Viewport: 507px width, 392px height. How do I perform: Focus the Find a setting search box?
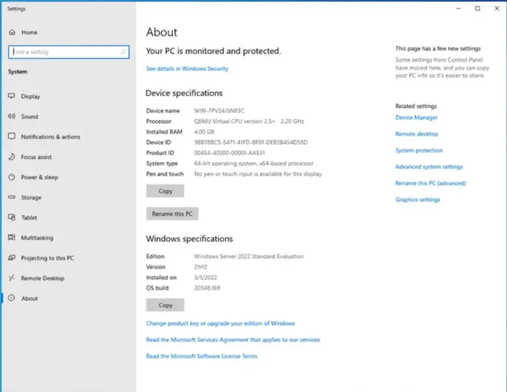tap(69, 51)
